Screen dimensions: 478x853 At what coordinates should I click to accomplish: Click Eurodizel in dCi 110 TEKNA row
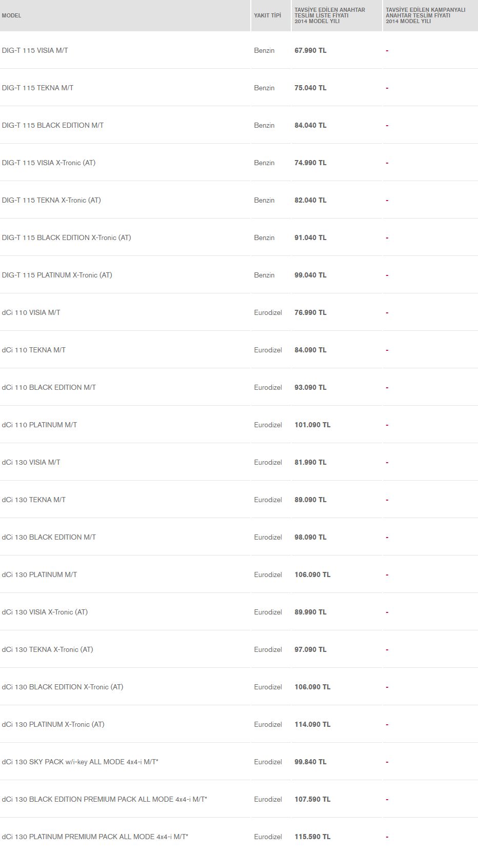click(268, 350)
